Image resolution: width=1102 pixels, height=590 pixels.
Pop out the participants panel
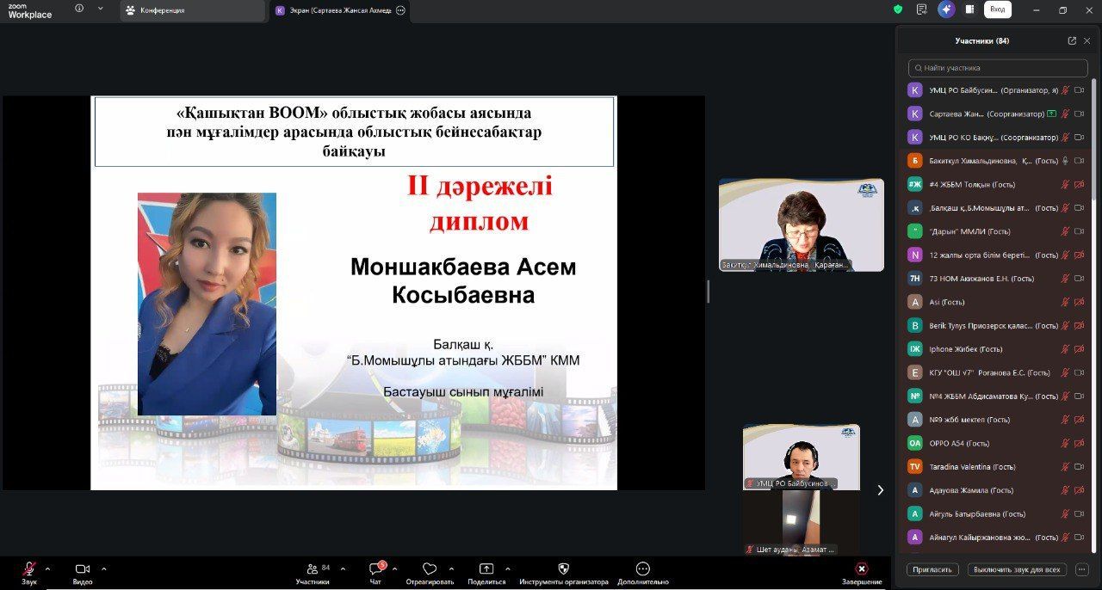[x=1072, y=40]
